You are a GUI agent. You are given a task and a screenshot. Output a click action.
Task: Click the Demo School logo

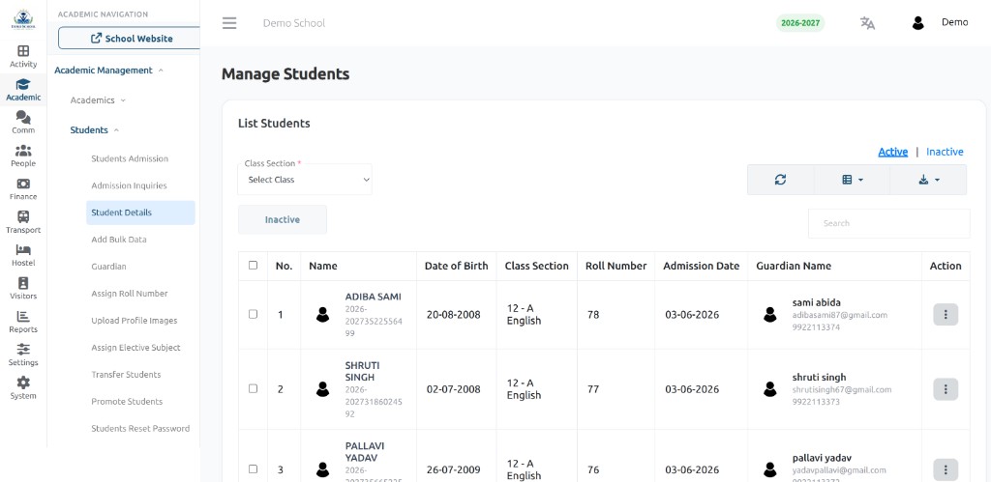24,19
